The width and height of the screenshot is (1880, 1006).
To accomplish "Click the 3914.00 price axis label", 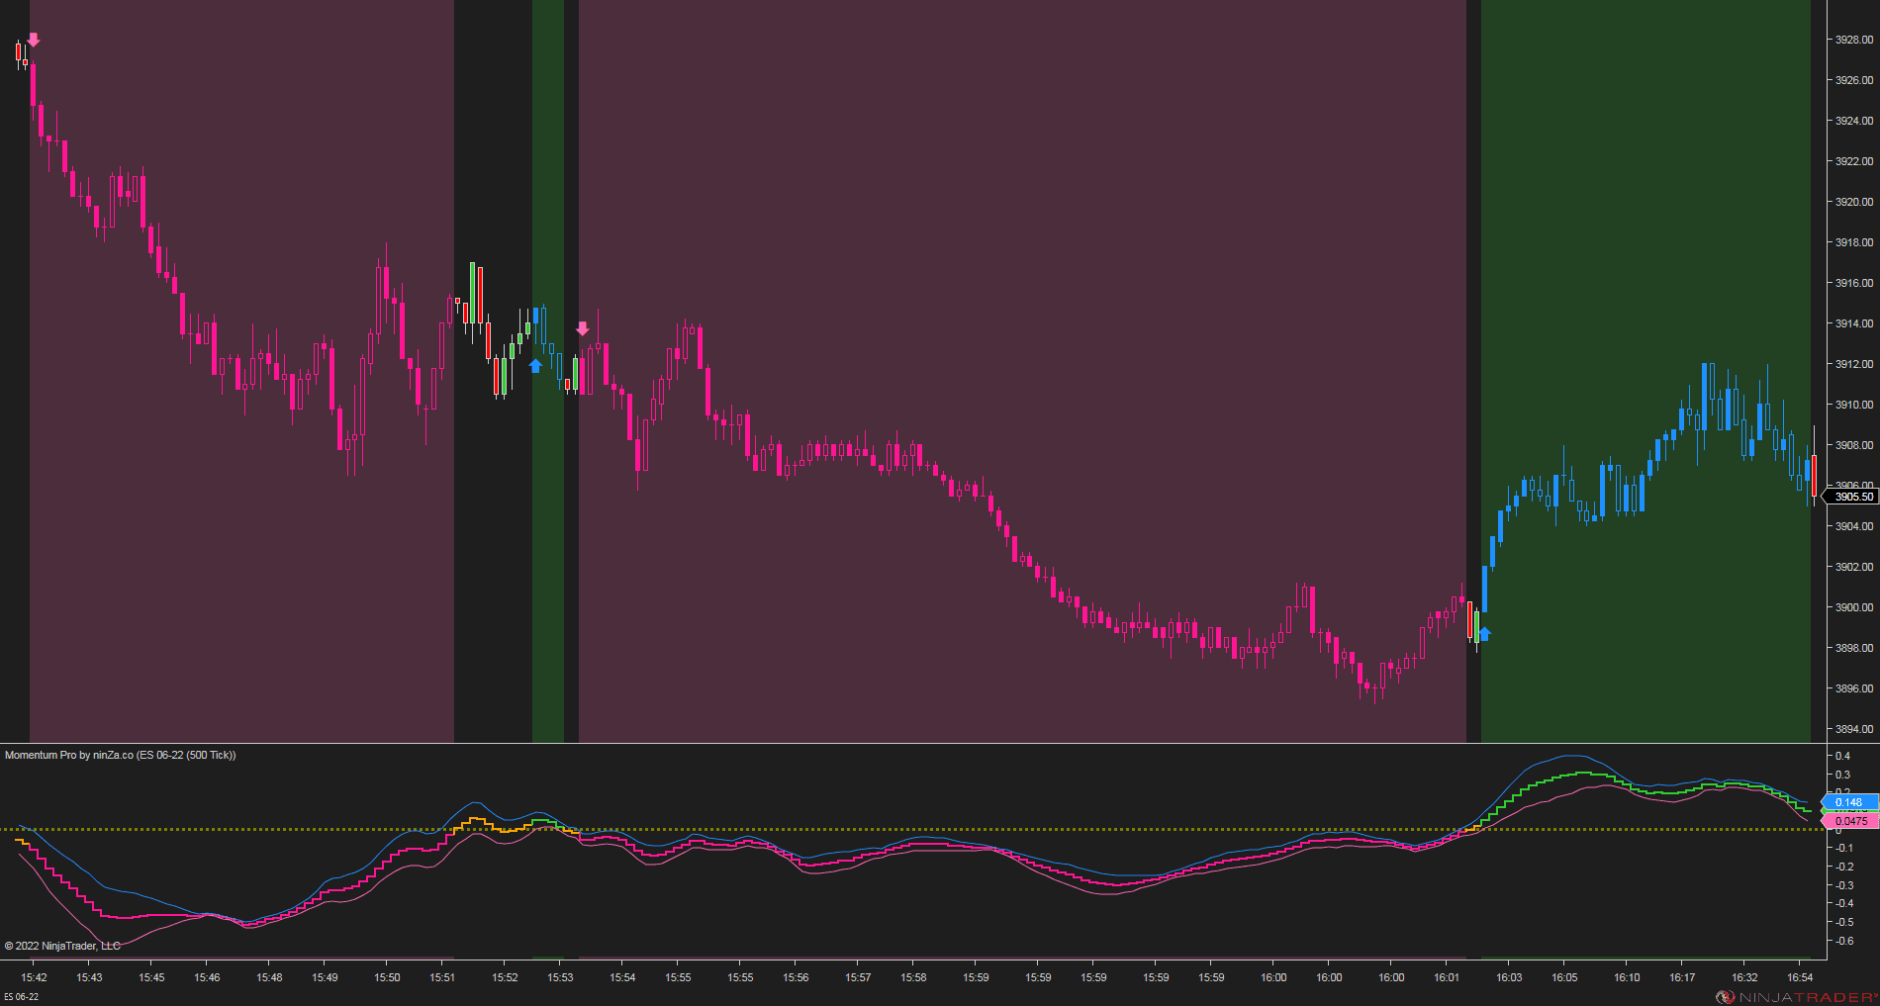I will point(1854,323).
